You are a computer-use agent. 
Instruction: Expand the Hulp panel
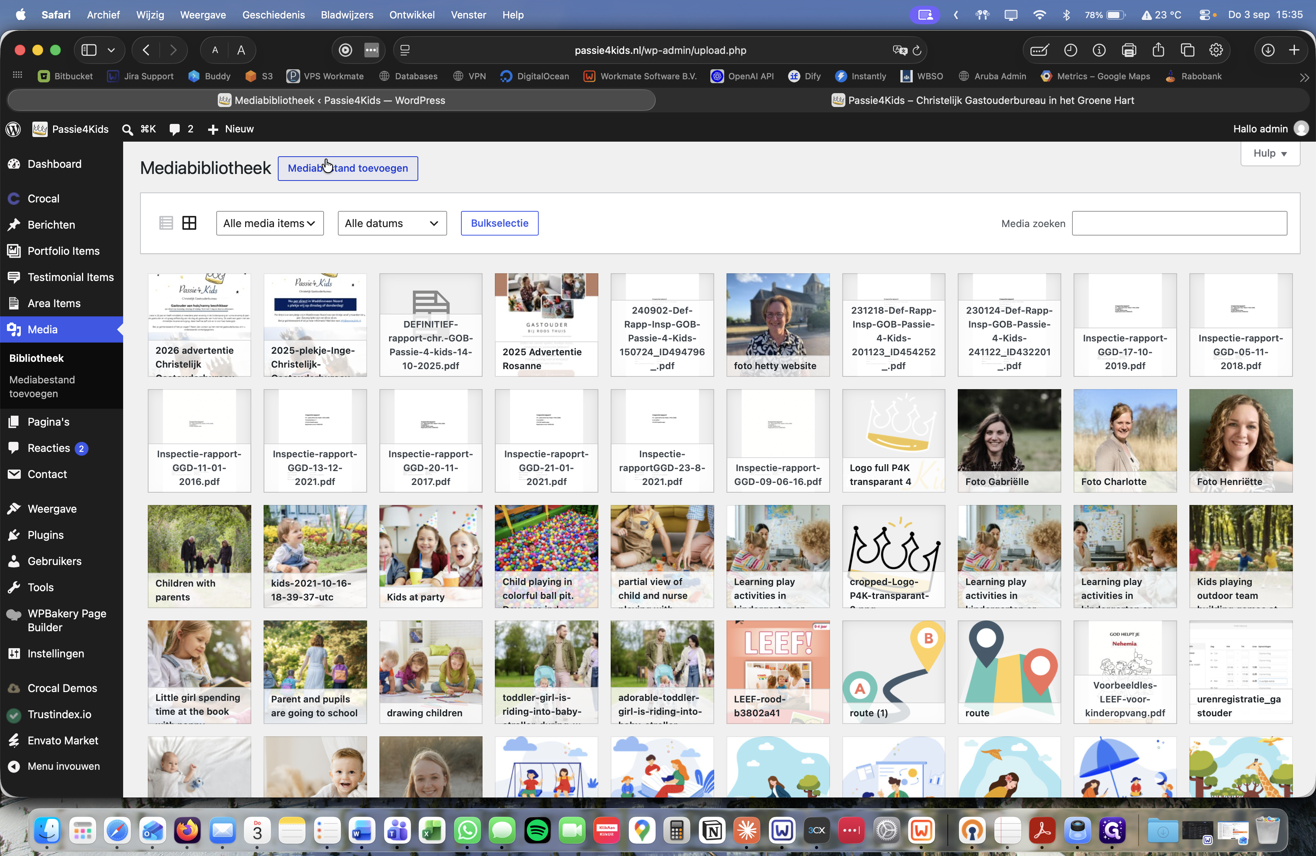[1269, 153]
